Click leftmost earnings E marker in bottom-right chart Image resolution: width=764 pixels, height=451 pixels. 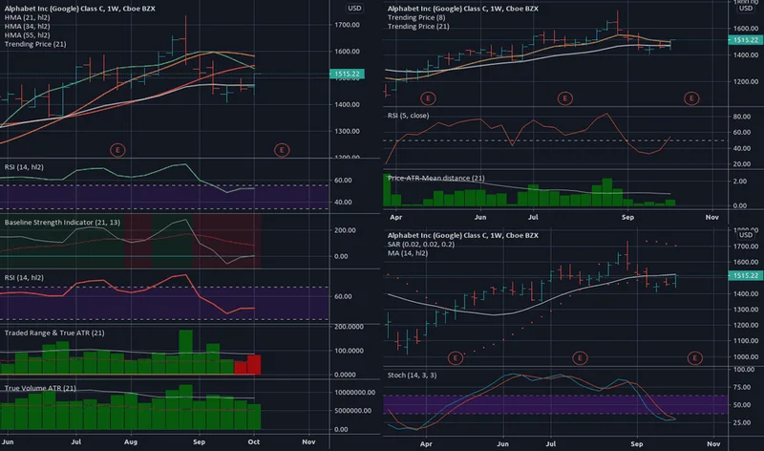click(455, 357)
